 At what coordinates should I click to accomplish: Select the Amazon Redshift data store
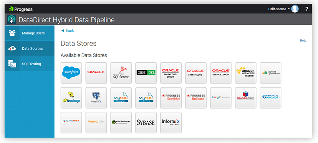246,73
